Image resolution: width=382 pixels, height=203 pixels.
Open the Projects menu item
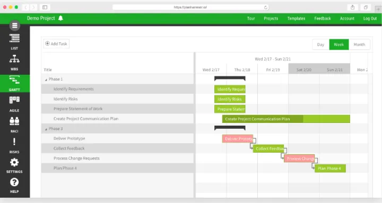pos(271,18)
